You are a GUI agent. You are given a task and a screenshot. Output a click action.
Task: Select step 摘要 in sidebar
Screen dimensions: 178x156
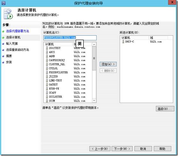(x=9, y=56)
